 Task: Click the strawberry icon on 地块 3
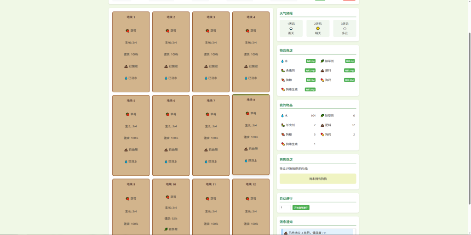point(207,31)
